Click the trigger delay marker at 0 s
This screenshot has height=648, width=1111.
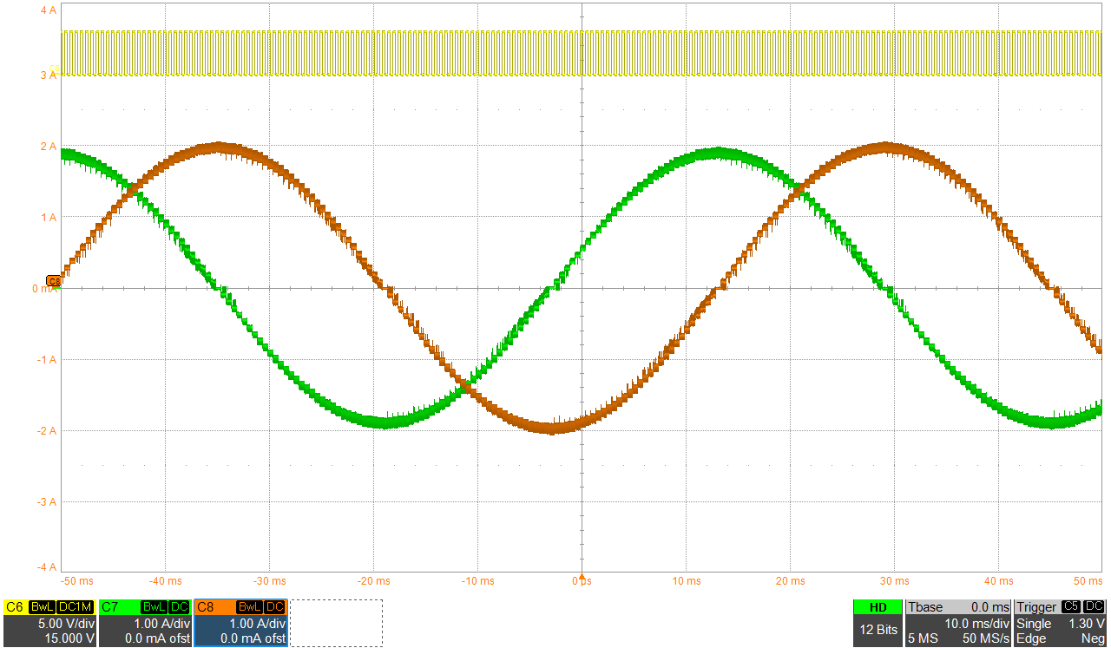582,577
